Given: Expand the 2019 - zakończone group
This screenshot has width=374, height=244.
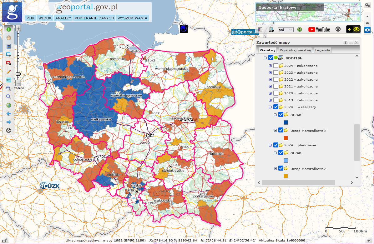Looking at the screenshot, I should [x=270, y=100].
